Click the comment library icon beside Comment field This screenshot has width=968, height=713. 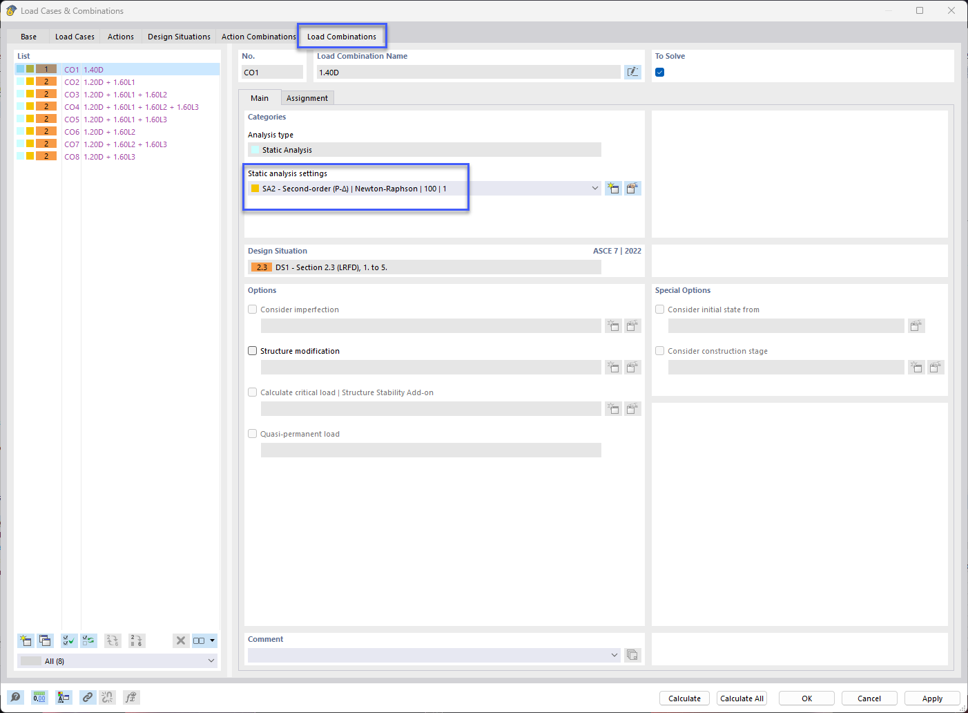(632, 654)
